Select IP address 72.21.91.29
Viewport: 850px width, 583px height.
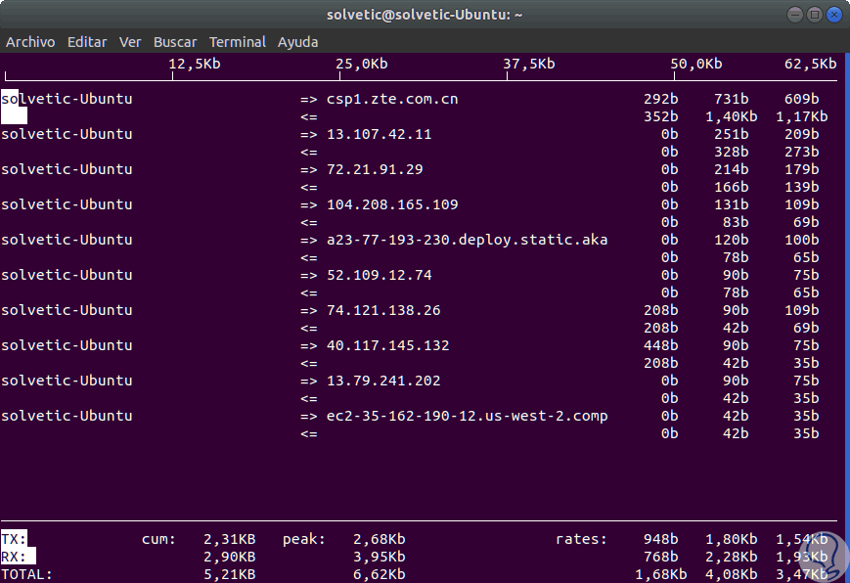click(x=375, y=169)
